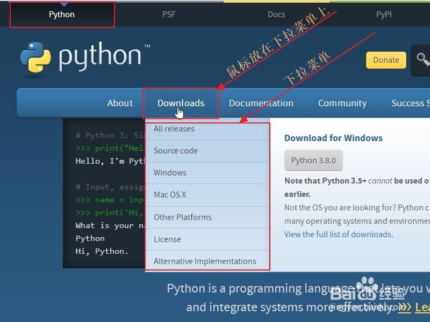Select the Python tab in top bar
Screen dimensions: 430x322
pos(61,14)
